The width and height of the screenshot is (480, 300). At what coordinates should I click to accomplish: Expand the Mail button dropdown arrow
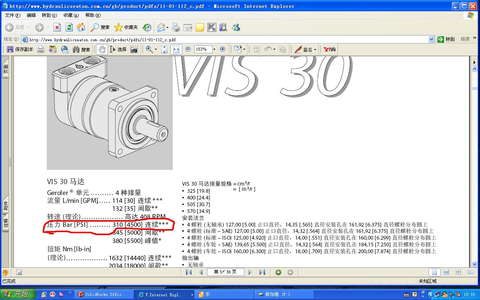point(167,27)
